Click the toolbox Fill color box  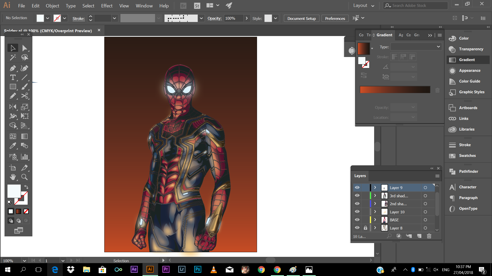pos(14,191)
